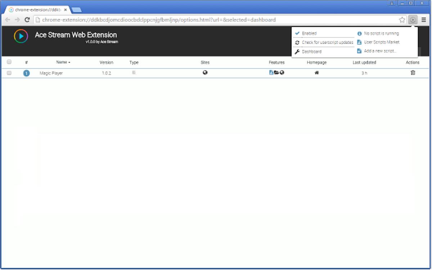Toggle the Enabled checkmark in the popup menu
This screenshot has height=270, width=432.
point(297,33)
